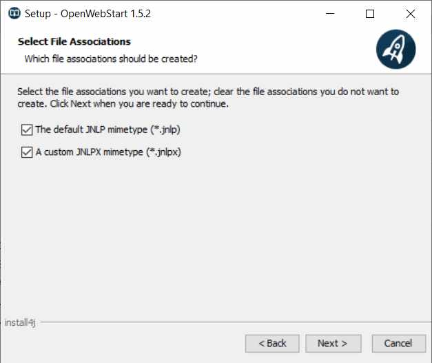Click the instruction text above the checkboxes
The image size is (432, 363).
(x=208, y=98)
